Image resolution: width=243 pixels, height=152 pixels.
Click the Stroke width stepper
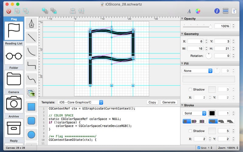click(233, 113)
